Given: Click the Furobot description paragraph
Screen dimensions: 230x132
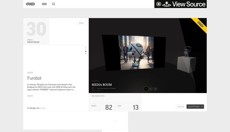Looking at the screenshot, I should point(51,87).
